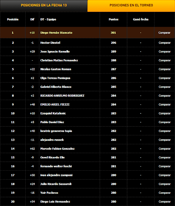Click Comparar for Hector Diestel
The height and width of the screenshot is (206, 175).
click(x=165, y=43)
